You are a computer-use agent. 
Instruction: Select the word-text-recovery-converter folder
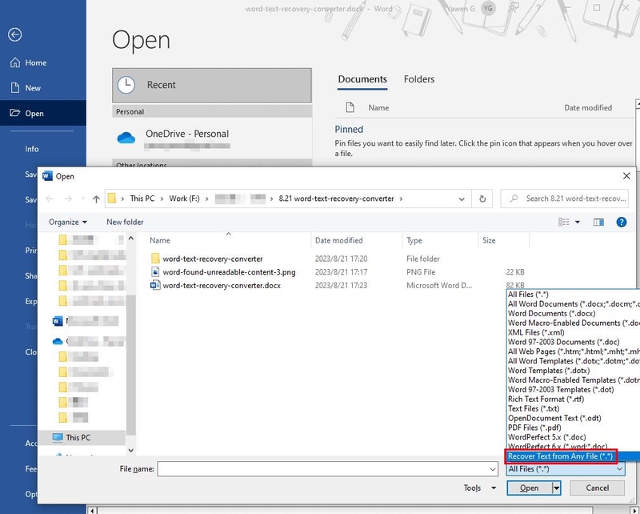[213, 259]
